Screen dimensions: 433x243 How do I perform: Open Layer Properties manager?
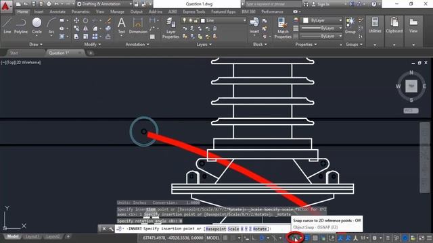click(x=170, y=28)
